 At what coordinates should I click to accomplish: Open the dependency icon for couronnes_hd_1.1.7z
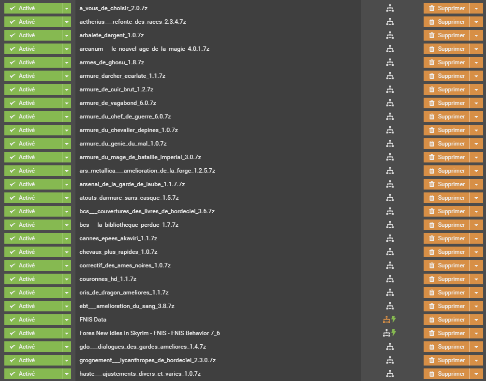point(390,279)
